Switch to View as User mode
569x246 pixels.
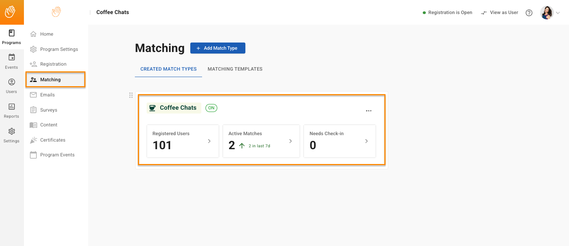499,13
